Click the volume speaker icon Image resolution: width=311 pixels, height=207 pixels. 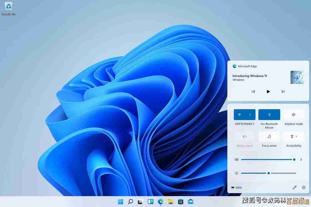tap(236, 159)
